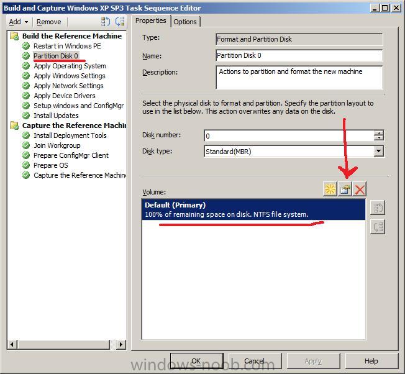
Task: Click into the Name text field
Action: 299,55
